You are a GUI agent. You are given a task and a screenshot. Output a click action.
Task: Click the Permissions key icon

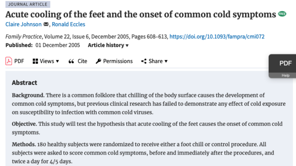[99, 61]
